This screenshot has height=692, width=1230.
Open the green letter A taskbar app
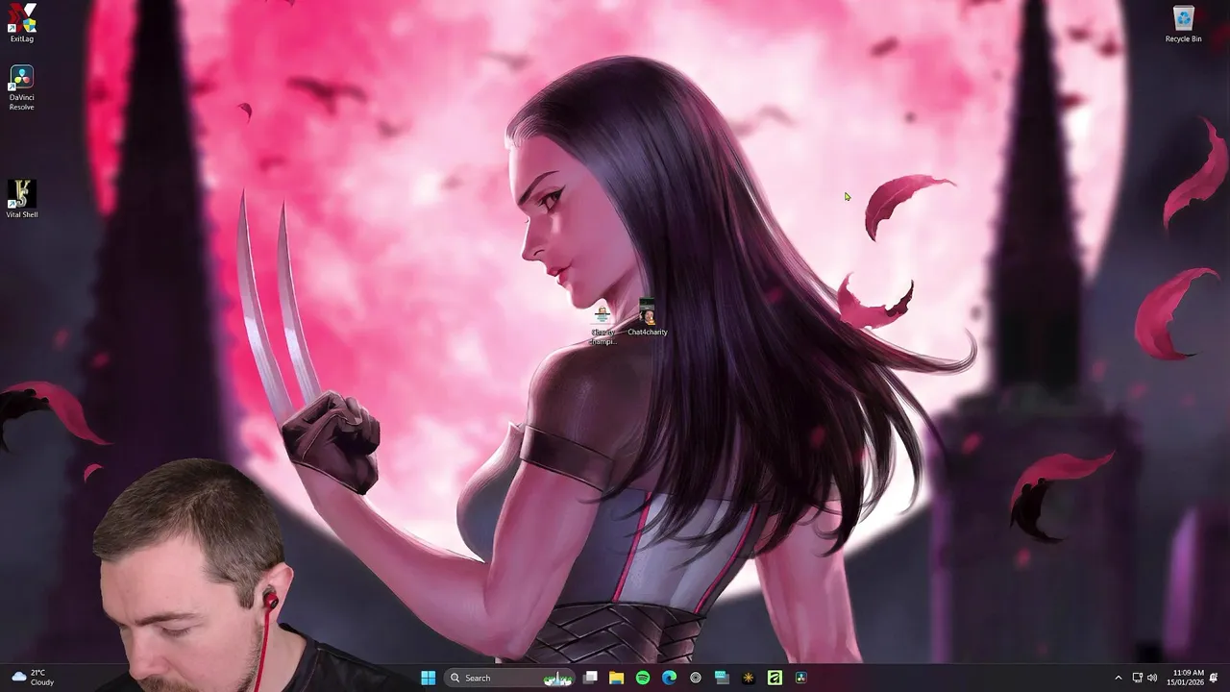(x=775, y=678)
